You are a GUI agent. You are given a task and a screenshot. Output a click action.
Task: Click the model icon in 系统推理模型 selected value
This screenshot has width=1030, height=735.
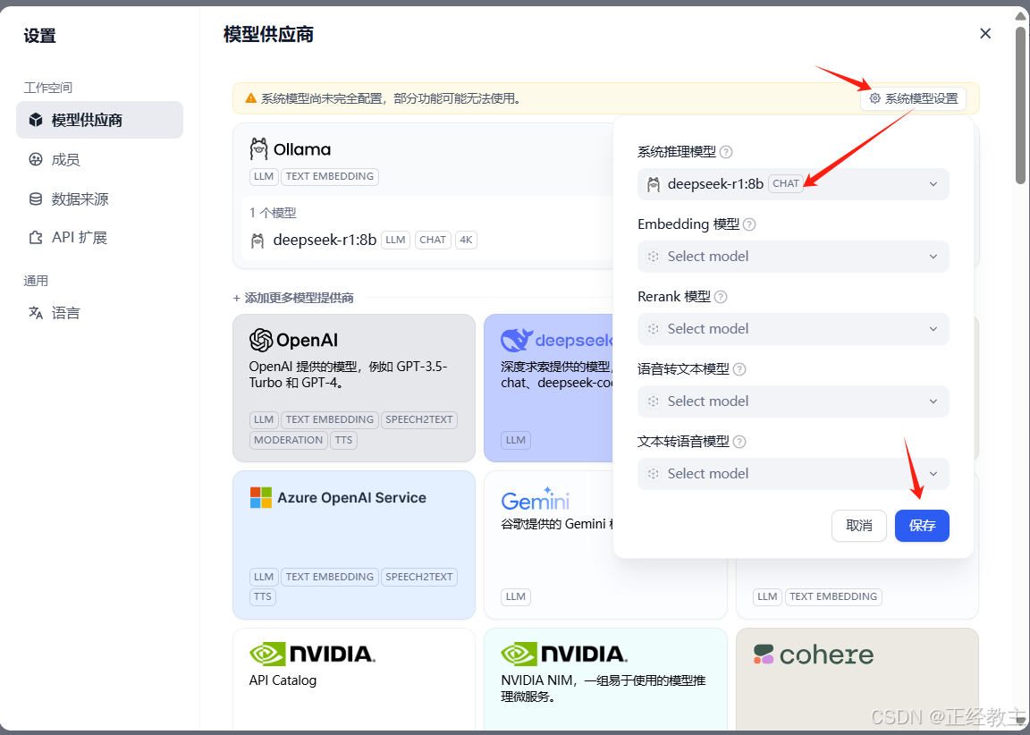653,184
